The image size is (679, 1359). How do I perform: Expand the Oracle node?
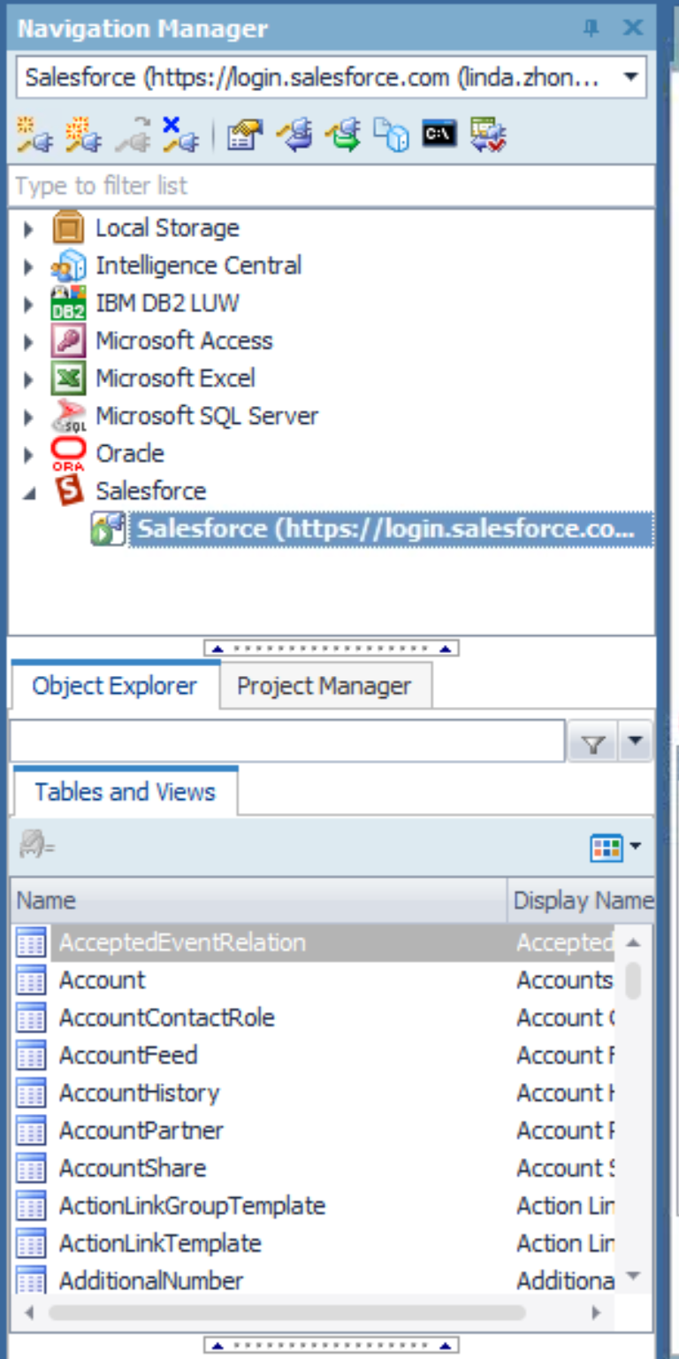29,455
